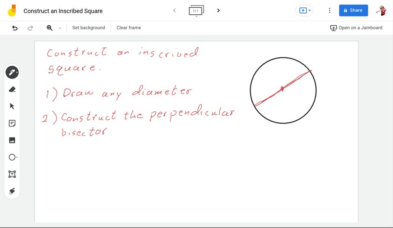Expand the frame bar showing 1/1
393x228 pixels.
coord(196,10)
